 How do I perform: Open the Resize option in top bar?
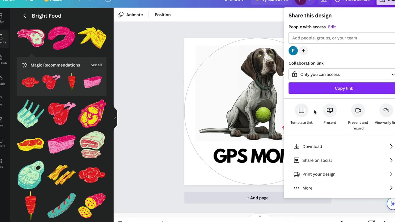[53, 1]
